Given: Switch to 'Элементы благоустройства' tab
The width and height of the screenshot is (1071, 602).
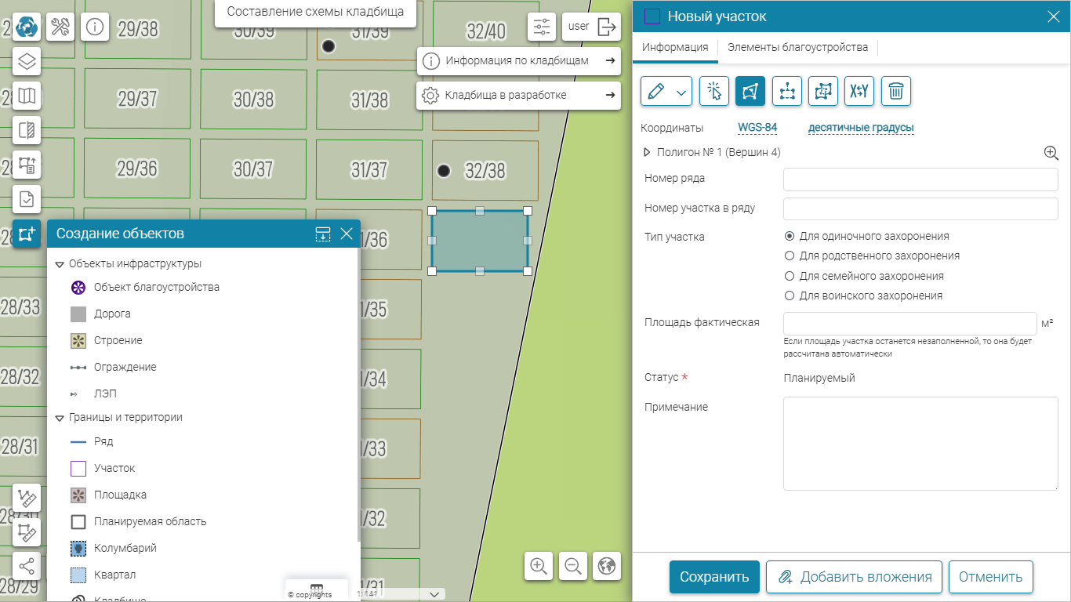Looking at the screenshot, I should tap(797, 47).
